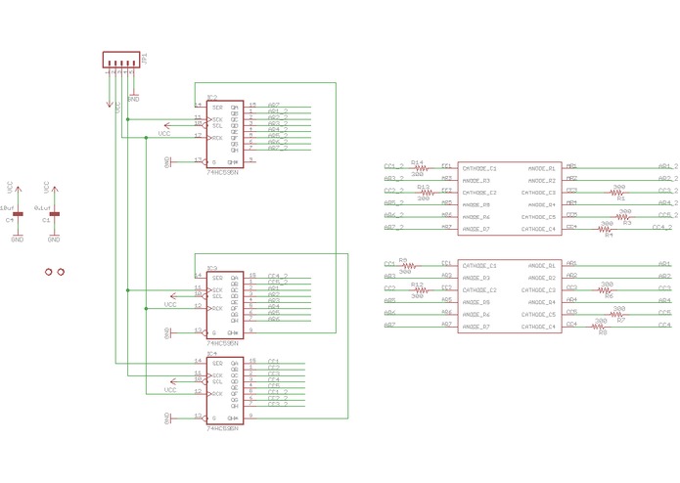Click the IC2 shift register body
Image resolution: width=680 pixels, height=483 pixels.
pos(225,134)
